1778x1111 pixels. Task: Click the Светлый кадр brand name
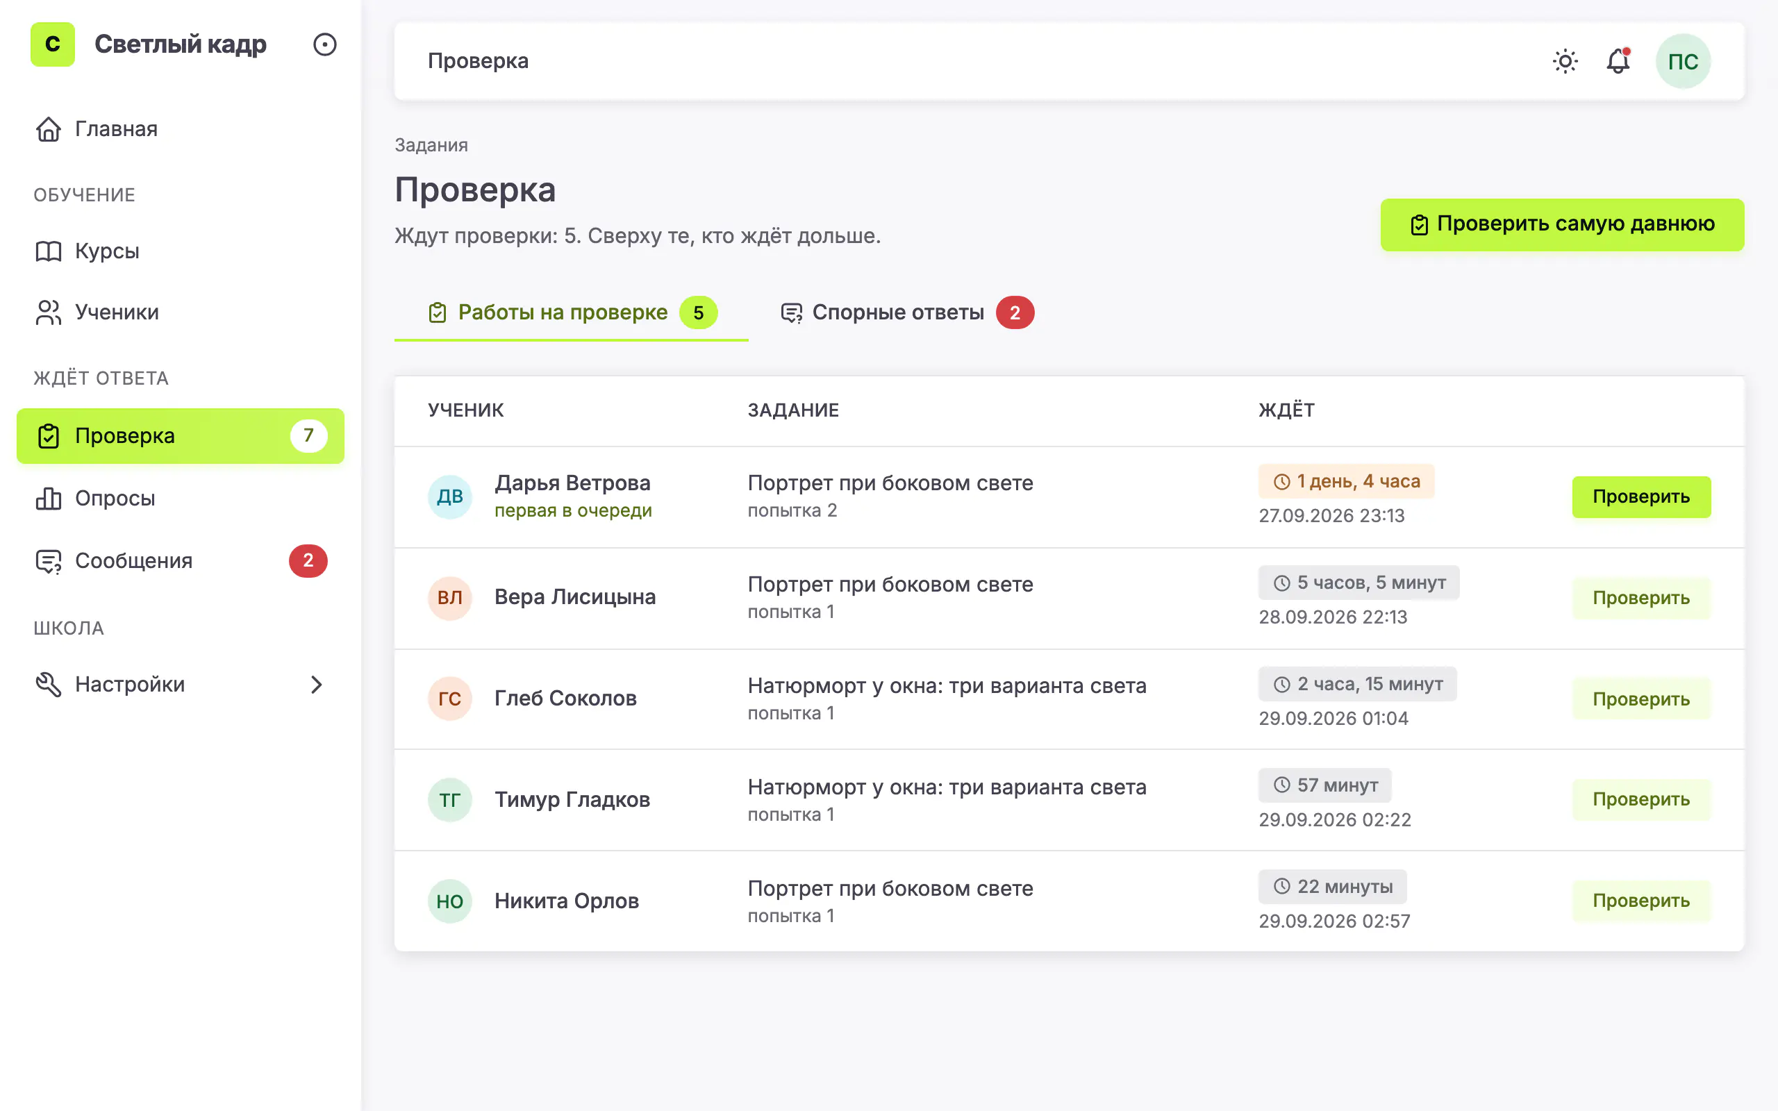[x=180, y=45]
